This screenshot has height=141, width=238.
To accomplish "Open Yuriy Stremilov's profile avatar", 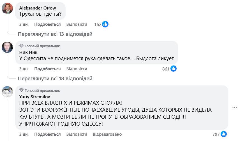I will tap(7, 92).
